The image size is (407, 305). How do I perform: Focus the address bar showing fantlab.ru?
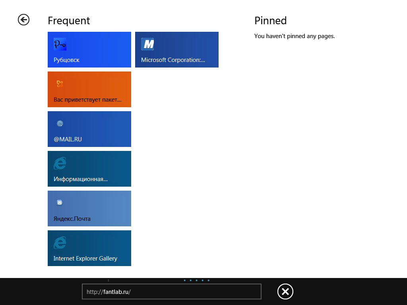(x=171, y=291)
